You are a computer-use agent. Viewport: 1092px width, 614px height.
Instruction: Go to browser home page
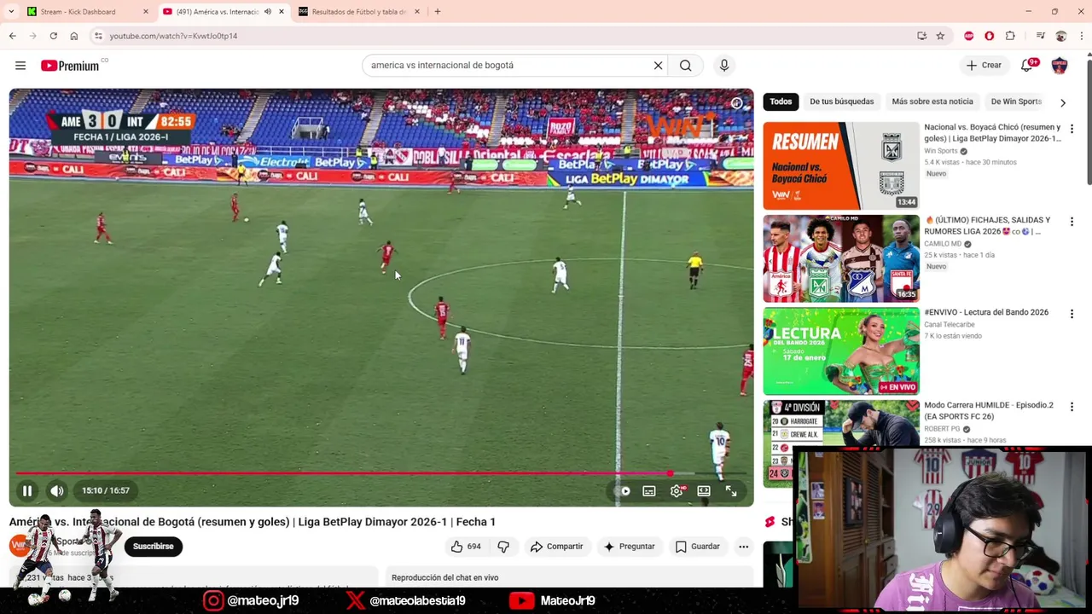pos(74,36)
